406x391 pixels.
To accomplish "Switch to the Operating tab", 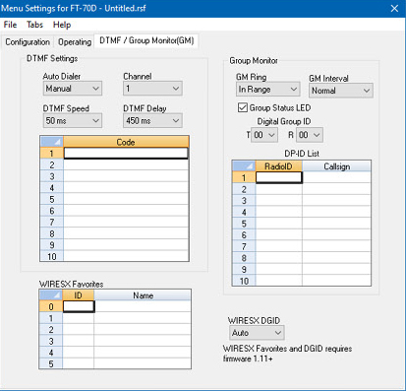I will tap(75, 42).
